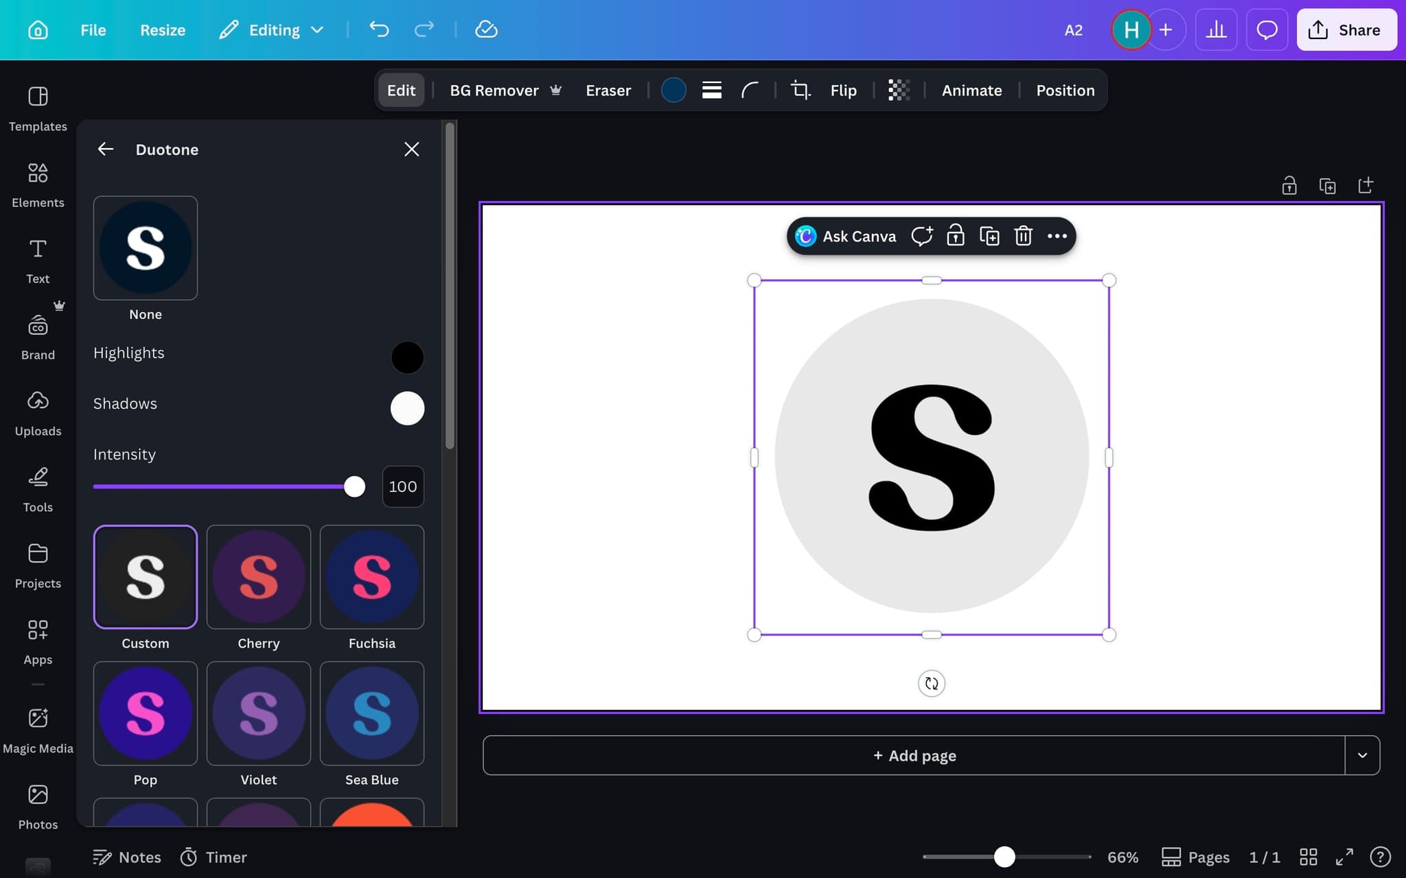Select the Crop tool in the toolbar
The height and width of the screenshot is (878, 1406).
click(799, 90)
